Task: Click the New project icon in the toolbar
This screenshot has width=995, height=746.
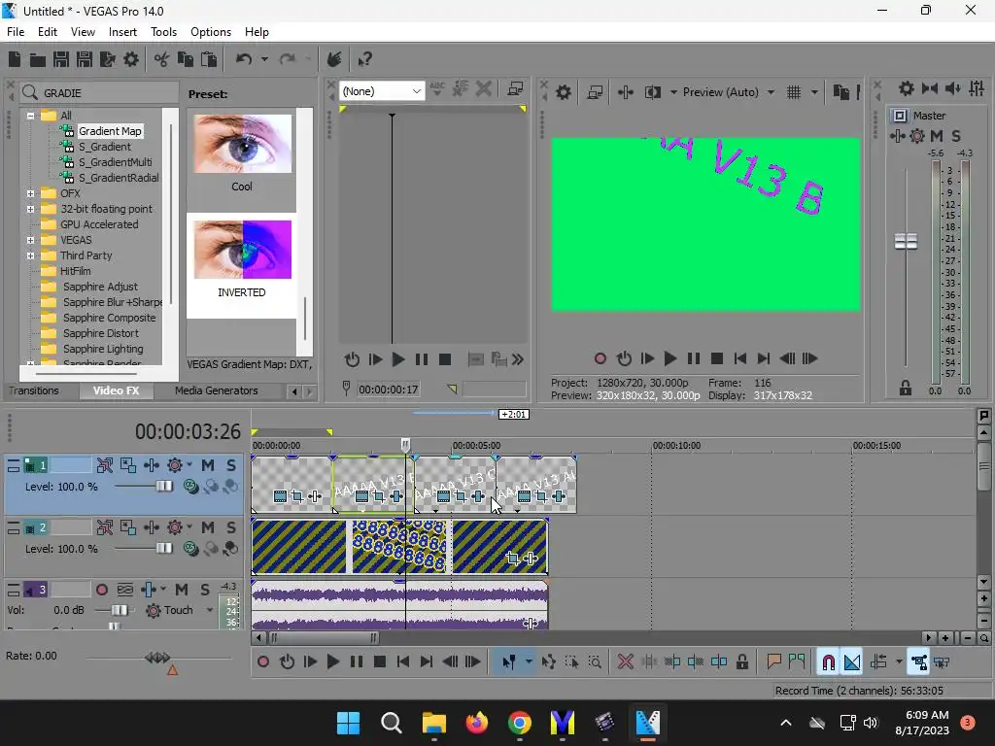Action: [15, 59]
